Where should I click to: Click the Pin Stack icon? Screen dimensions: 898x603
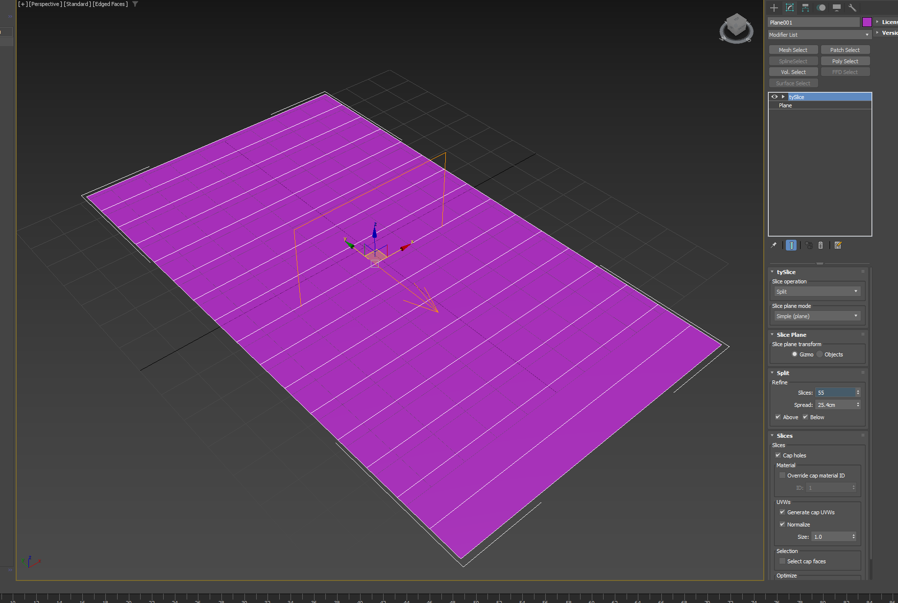[774, 245]
